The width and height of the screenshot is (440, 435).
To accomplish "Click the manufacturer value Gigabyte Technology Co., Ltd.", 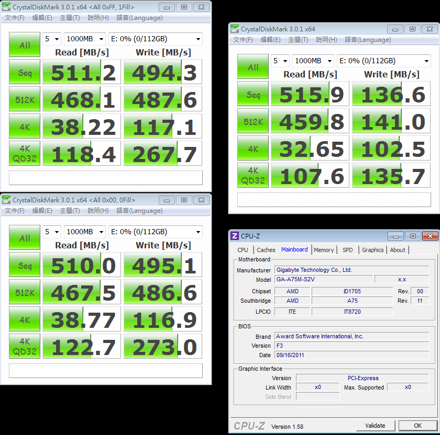I will click(314, 270).
